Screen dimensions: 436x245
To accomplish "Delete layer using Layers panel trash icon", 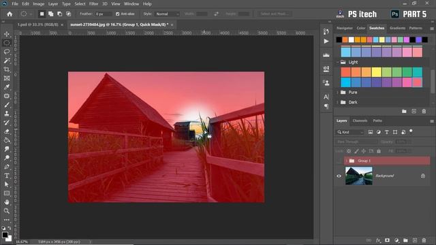I will (424, 240).
